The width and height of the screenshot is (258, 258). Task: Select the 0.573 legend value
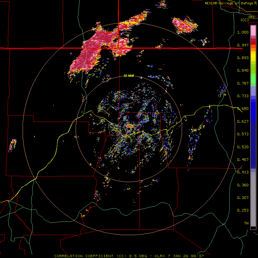coord(243,134)
